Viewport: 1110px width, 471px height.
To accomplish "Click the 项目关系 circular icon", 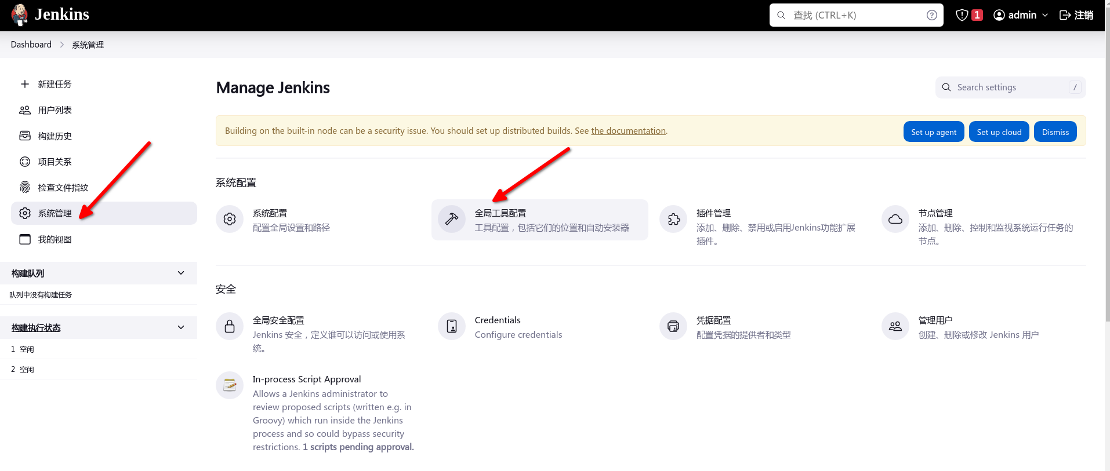I will [x=25, y=162].
